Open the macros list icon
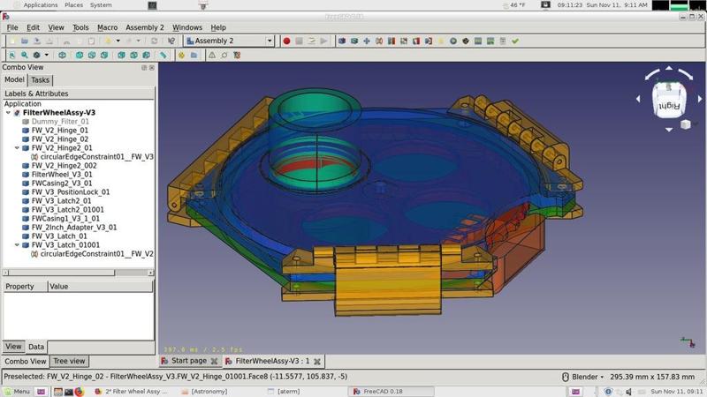 (311, 41)
